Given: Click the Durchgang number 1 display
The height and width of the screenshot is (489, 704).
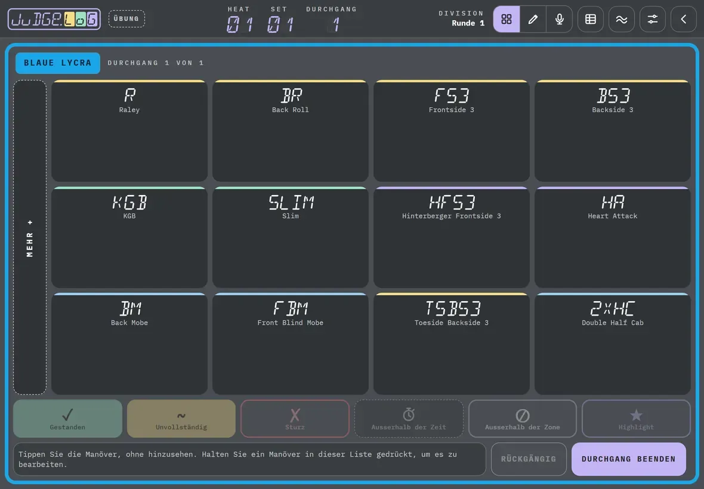Looking at the screenshot, I should click(x=333, y=24).
